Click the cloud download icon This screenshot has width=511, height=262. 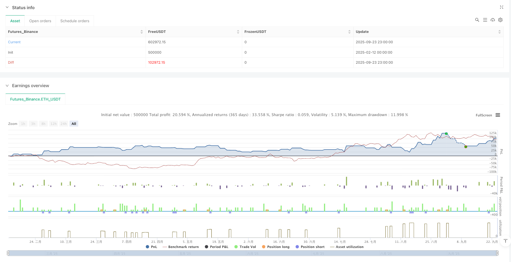coord(492,20)
